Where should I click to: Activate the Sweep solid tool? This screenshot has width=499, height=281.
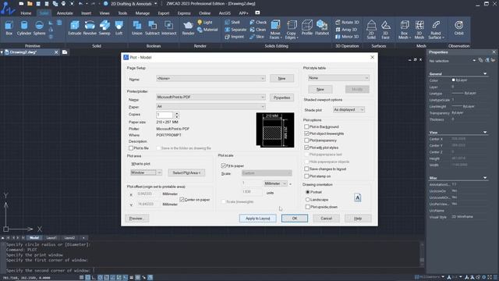104,28
